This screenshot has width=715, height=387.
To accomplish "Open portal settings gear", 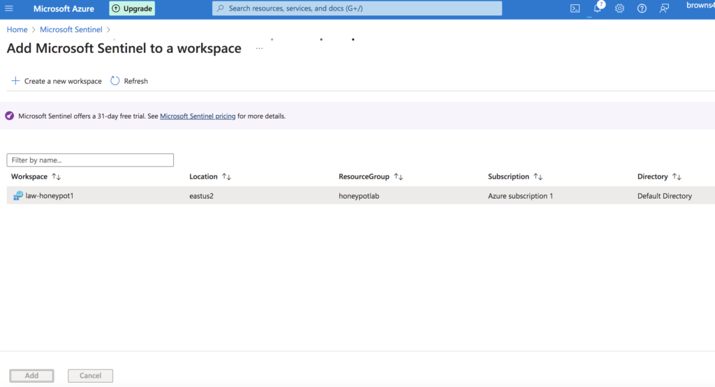I will [619, 8].
